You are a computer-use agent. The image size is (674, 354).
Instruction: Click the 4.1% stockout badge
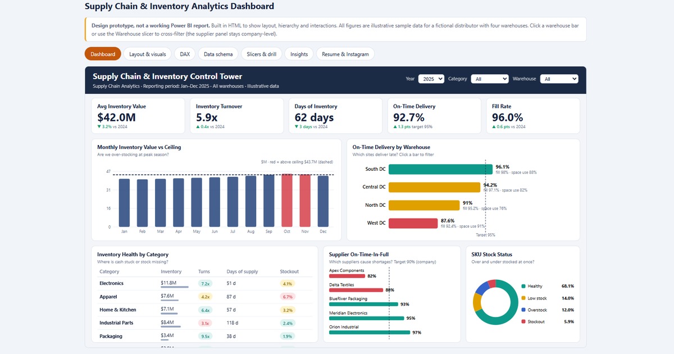click(288, 283)
